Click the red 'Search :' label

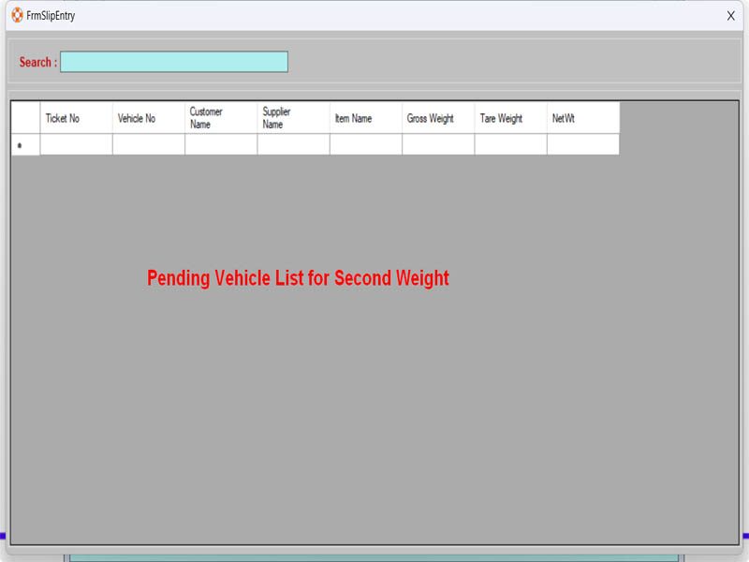point(38,62)
